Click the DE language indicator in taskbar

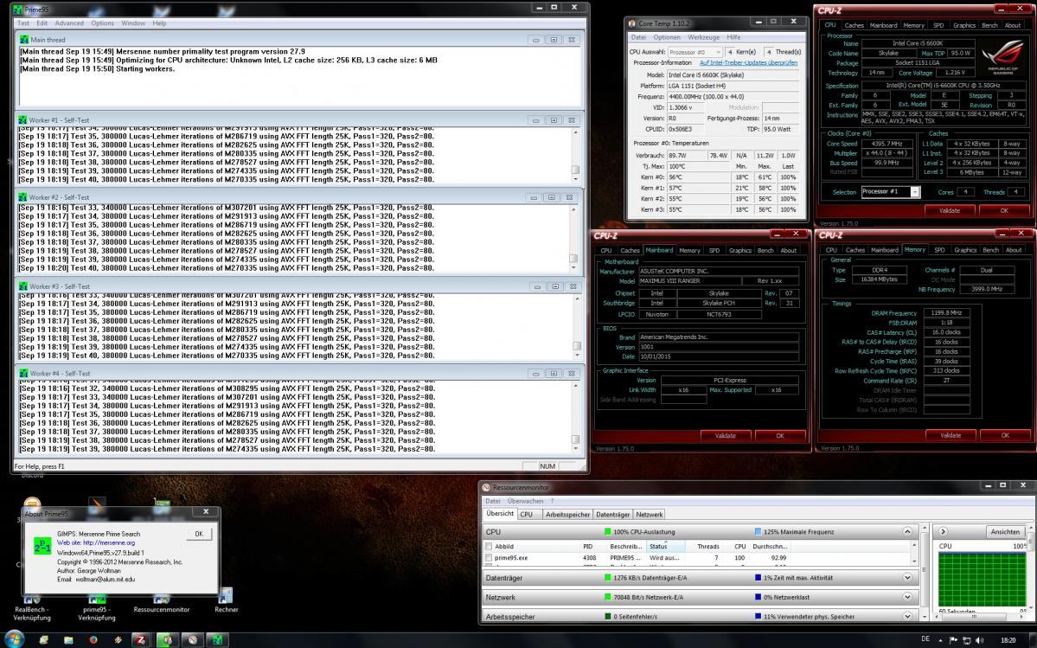coord(925,639)
